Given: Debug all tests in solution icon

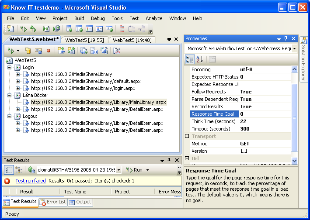Looking at the screenshot, I should [56, 29].
